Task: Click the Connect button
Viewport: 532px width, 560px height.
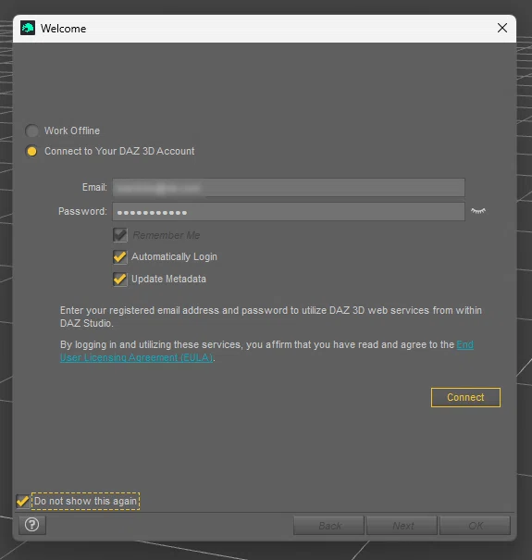Action: [x=465, y=397]
